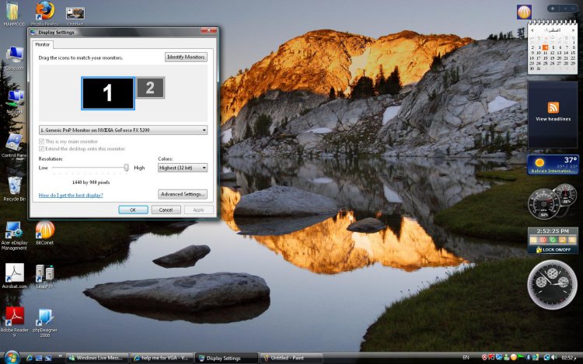Image resolution: width=583 pixels, height=364 pixels.
Task: Click the volume speaker tray icon
Action: (554, 358)
